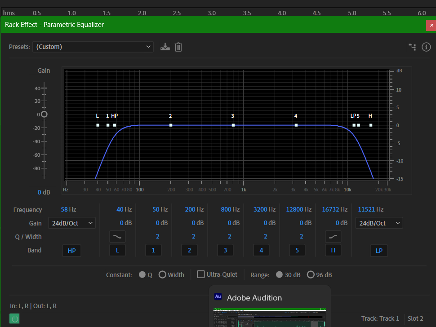
Task: Click the effect info icon
Action: pos(426,47)
